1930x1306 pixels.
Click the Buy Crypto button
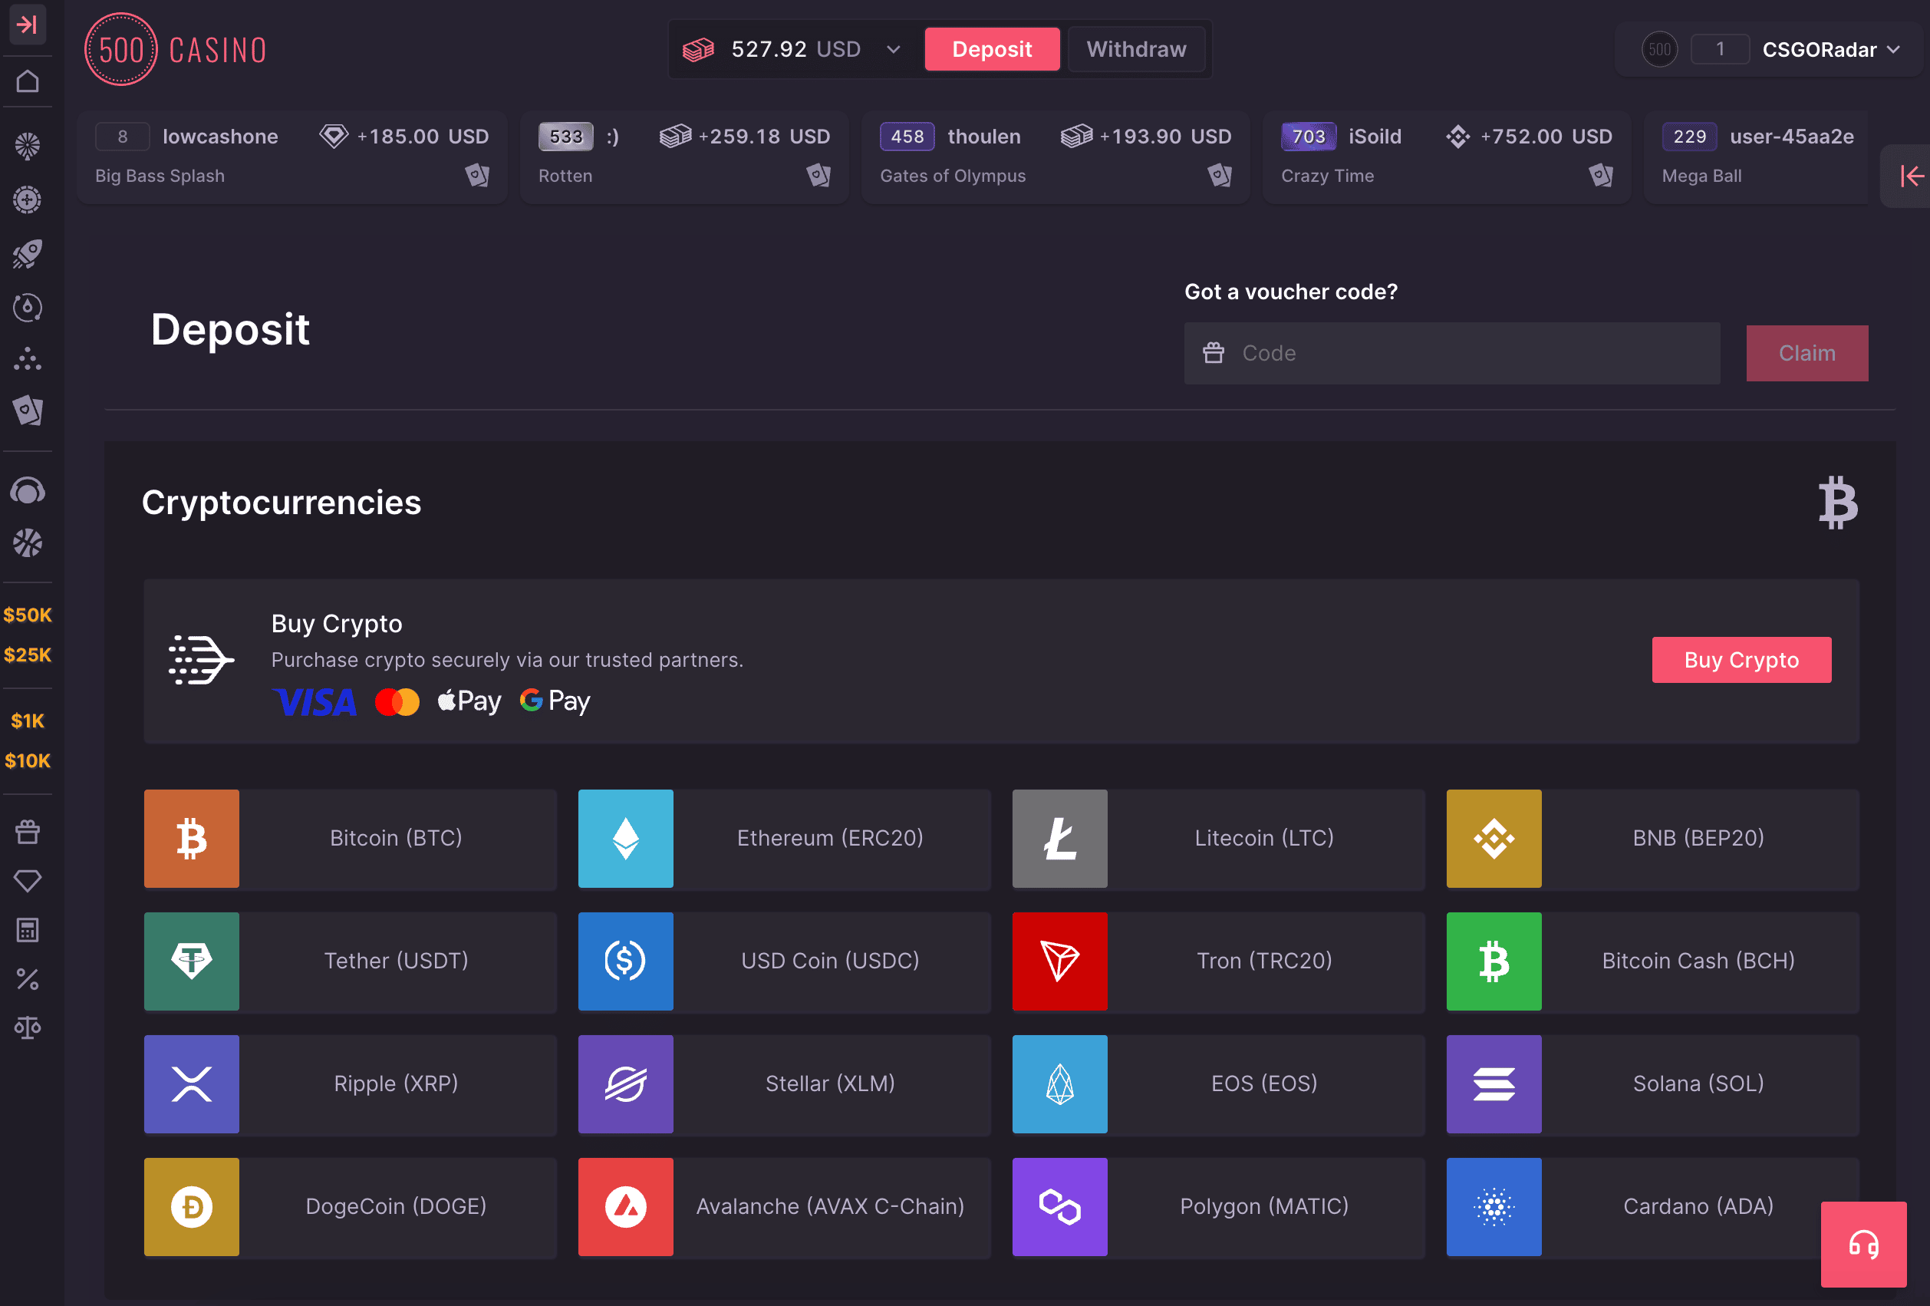pyautogui.click(x=1741, y=660)
